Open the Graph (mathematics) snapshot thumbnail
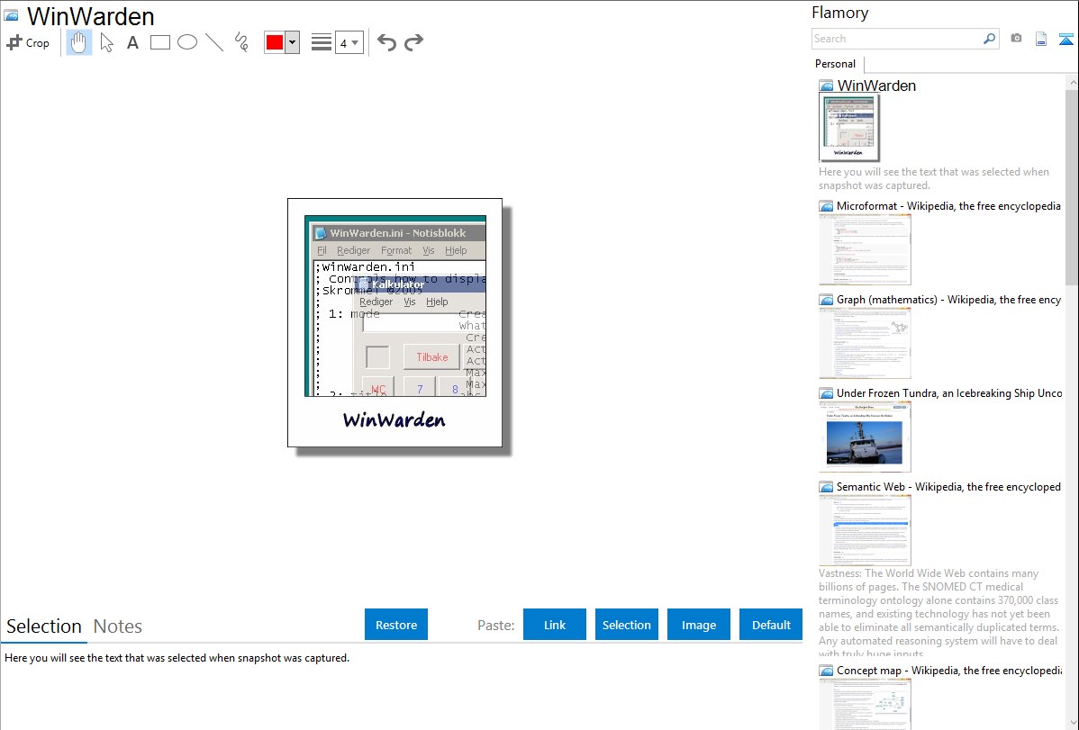This screenshot has height=730, width=1079. coord(865,343)
